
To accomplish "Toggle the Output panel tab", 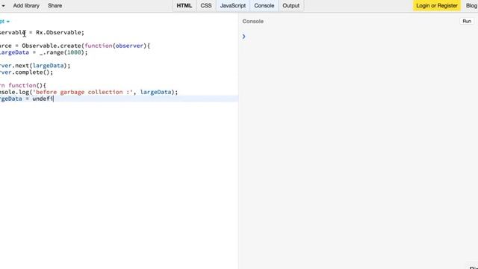I will [x=291, y=5].
